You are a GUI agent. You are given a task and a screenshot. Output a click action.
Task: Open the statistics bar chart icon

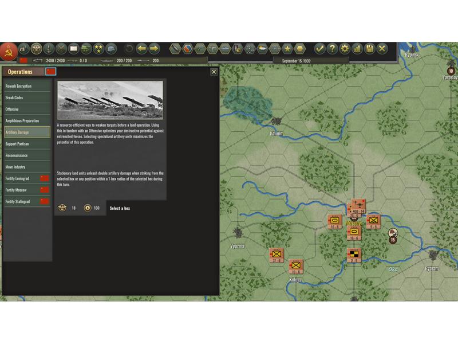pyautogui.click(x=357, y=49)
